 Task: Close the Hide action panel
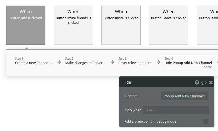211,83
